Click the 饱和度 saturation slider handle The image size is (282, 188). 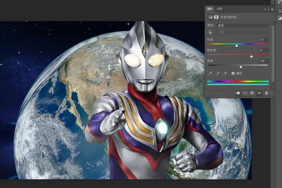[251, 56]
